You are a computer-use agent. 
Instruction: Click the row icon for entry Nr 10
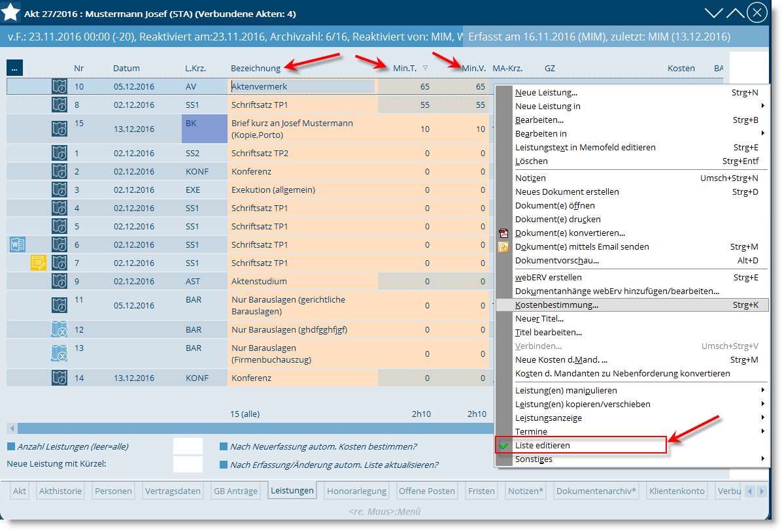tap(59, 86)
